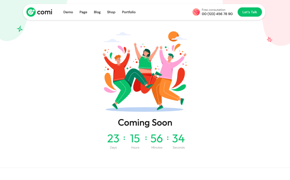Click the green comi logo icon
This screenshot has width=290, height=180.
[x=31, y=12]
